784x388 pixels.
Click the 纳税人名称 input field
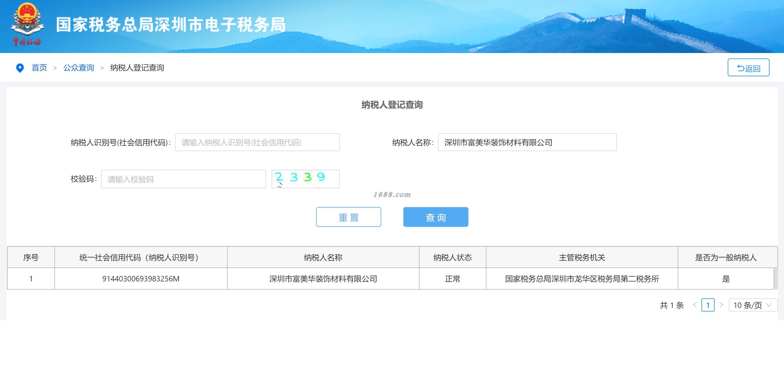pos(527,142)
